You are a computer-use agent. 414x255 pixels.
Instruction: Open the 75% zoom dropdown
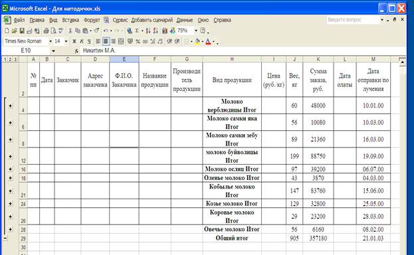click(x=196, y=31)
